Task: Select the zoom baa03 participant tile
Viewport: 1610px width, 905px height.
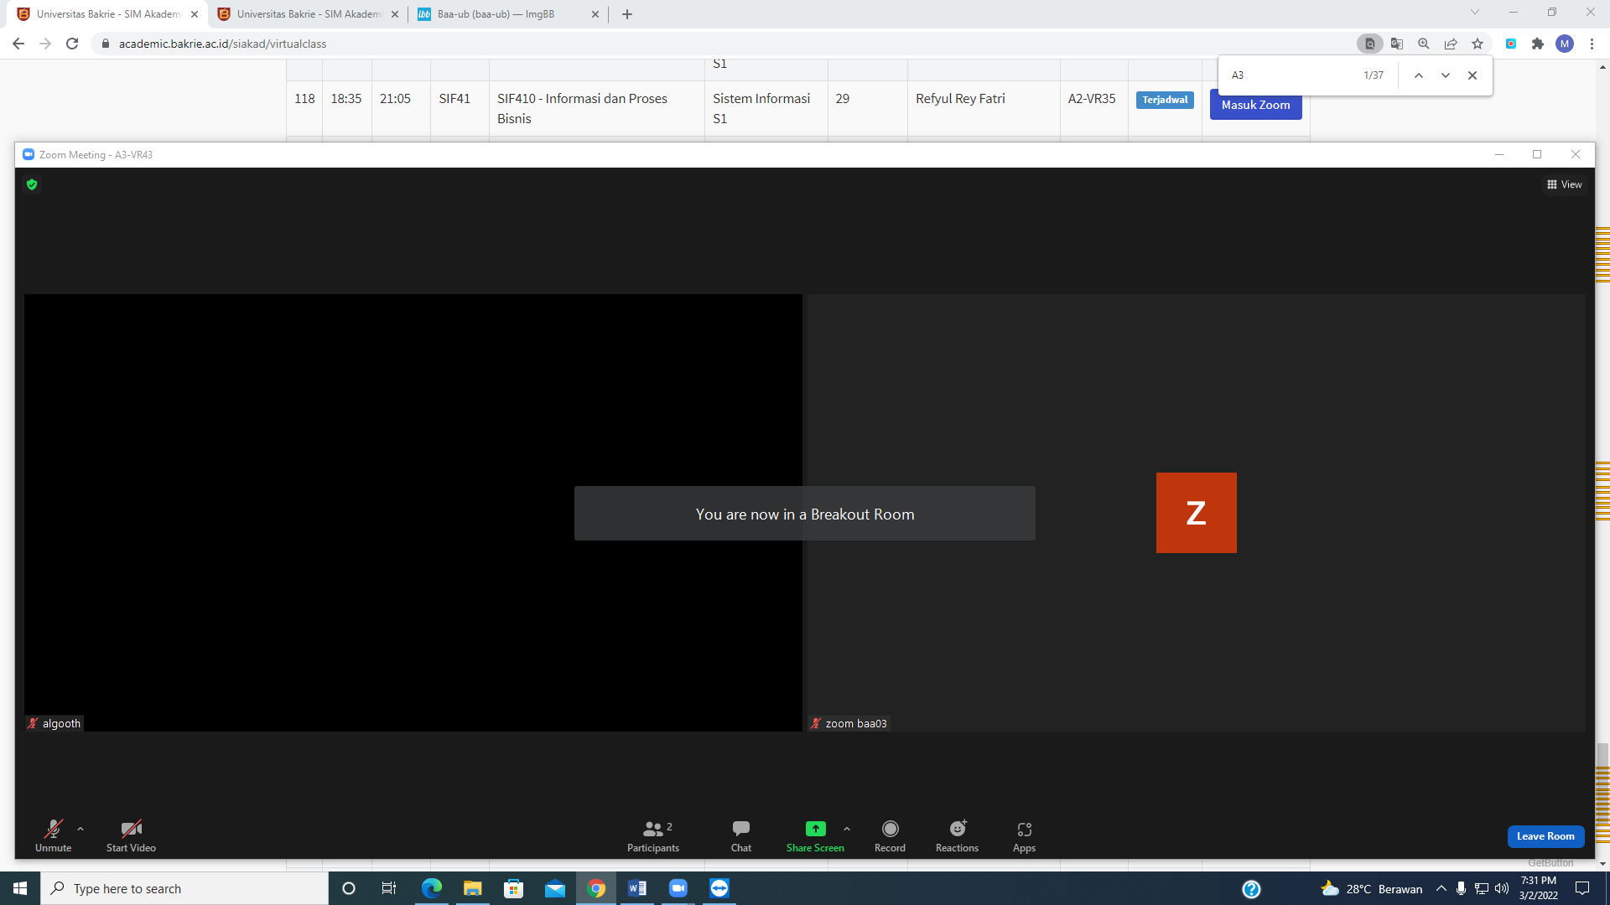Action: point(1196,512)
